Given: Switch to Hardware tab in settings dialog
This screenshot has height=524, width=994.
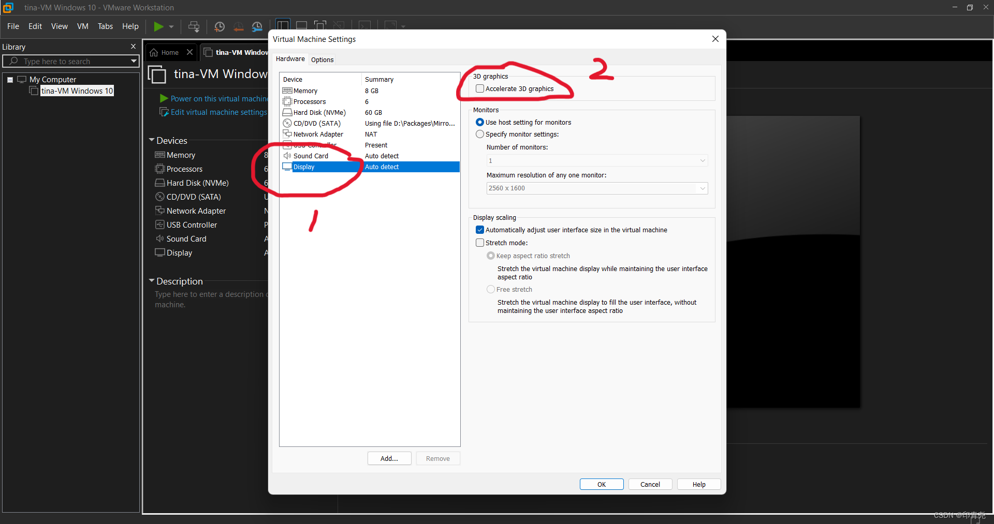Looking at the screenshot, I should pos(290,59).
